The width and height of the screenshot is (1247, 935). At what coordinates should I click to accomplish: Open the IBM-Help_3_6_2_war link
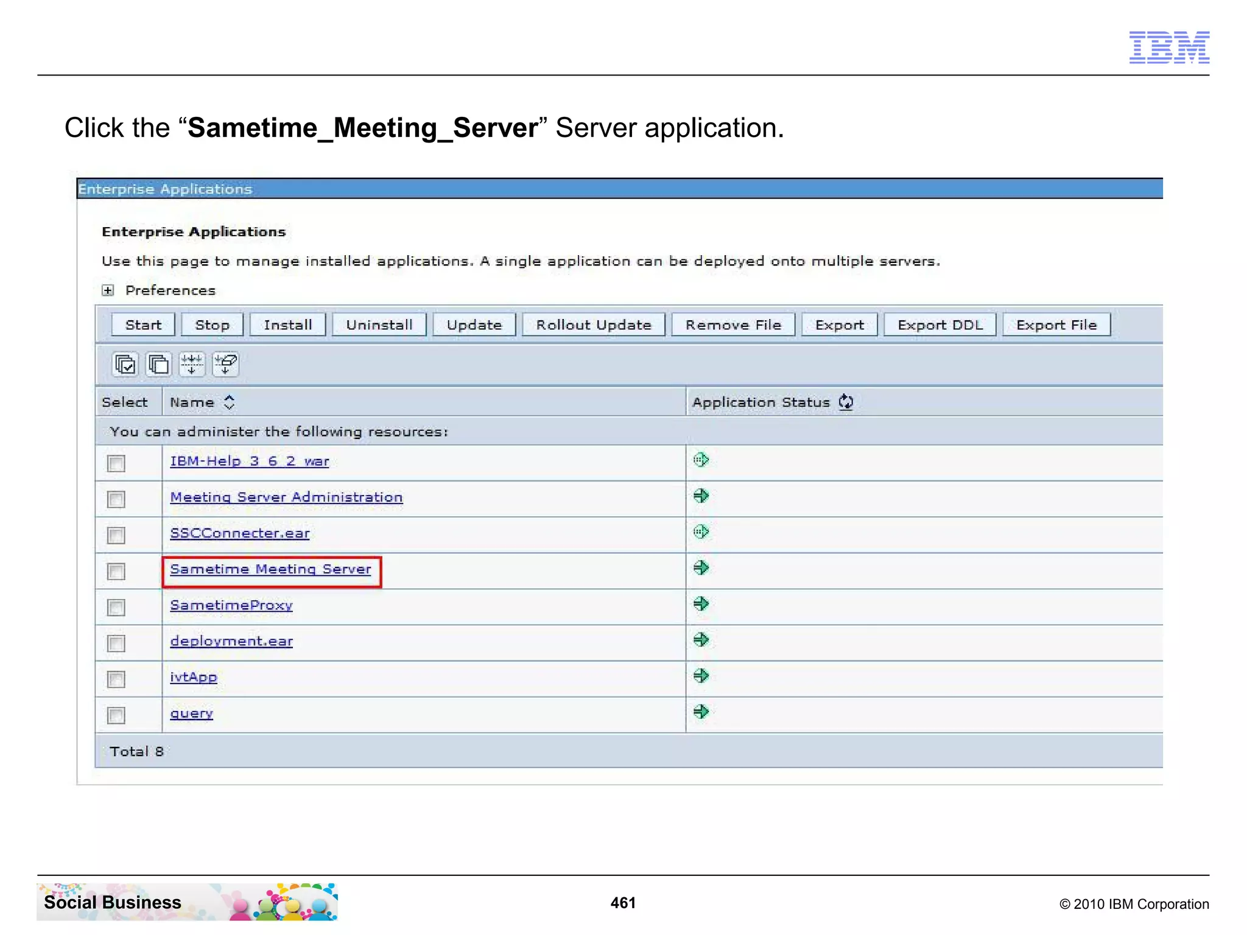pos(250,461)
